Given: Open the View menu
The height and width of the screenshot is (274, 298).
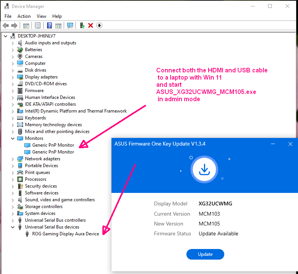Looking at the screenshot, I should tap(41, 16).
